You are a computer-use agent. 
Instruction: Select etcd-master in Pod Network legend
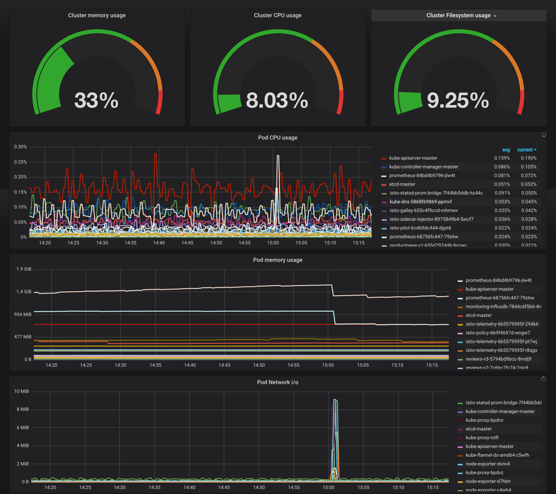479,429
